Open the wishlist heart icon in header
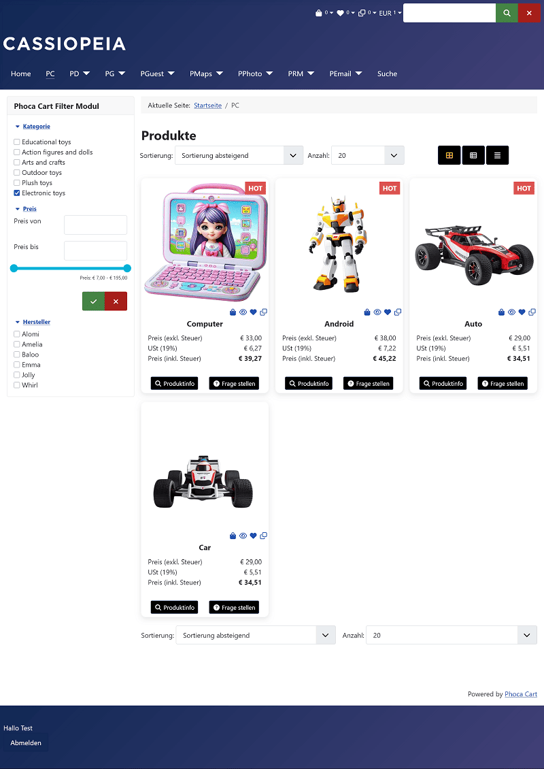This screenshot has width=544, height=769. click(x=340, y=13)
